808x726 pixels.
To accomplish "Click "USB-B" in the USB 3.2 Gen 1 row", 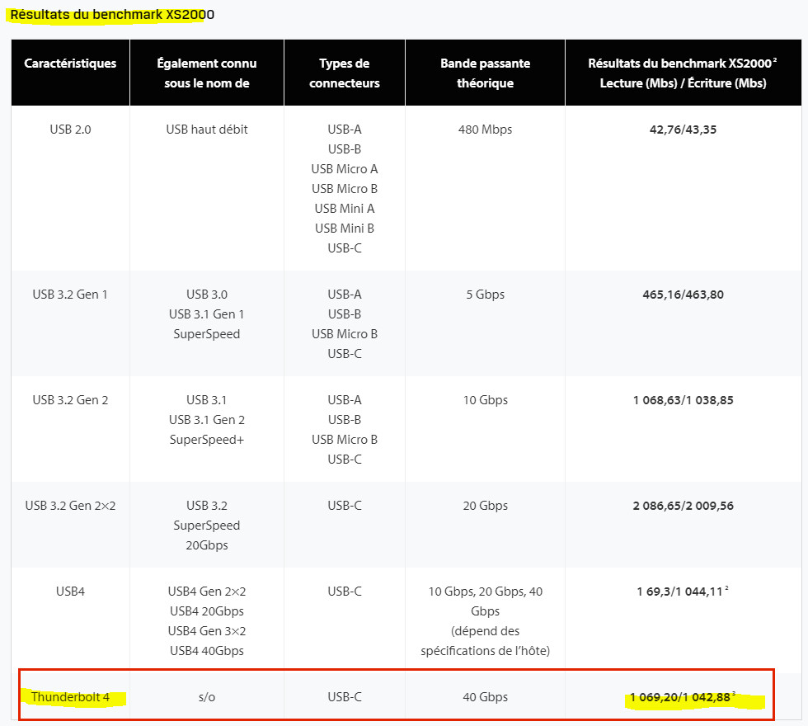I will (x=345, y=314).
